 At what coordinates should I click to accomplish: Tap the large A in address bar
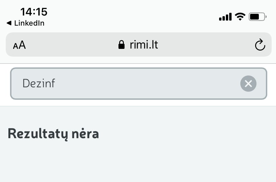22,44
